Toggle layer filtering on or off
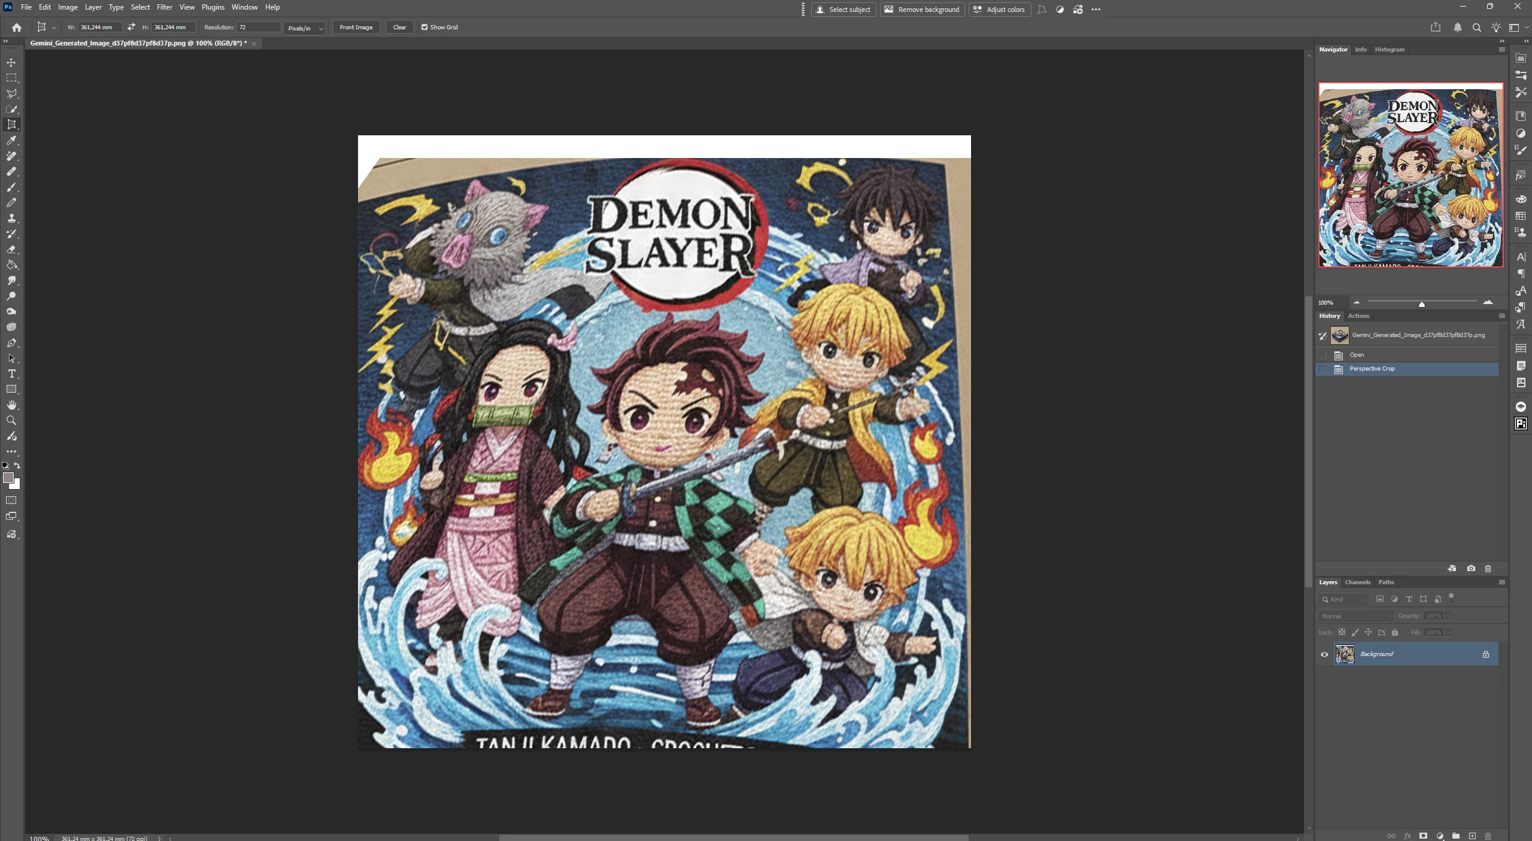The width and height of the screenshot is (1532, 841). (x=1451, y=597)
